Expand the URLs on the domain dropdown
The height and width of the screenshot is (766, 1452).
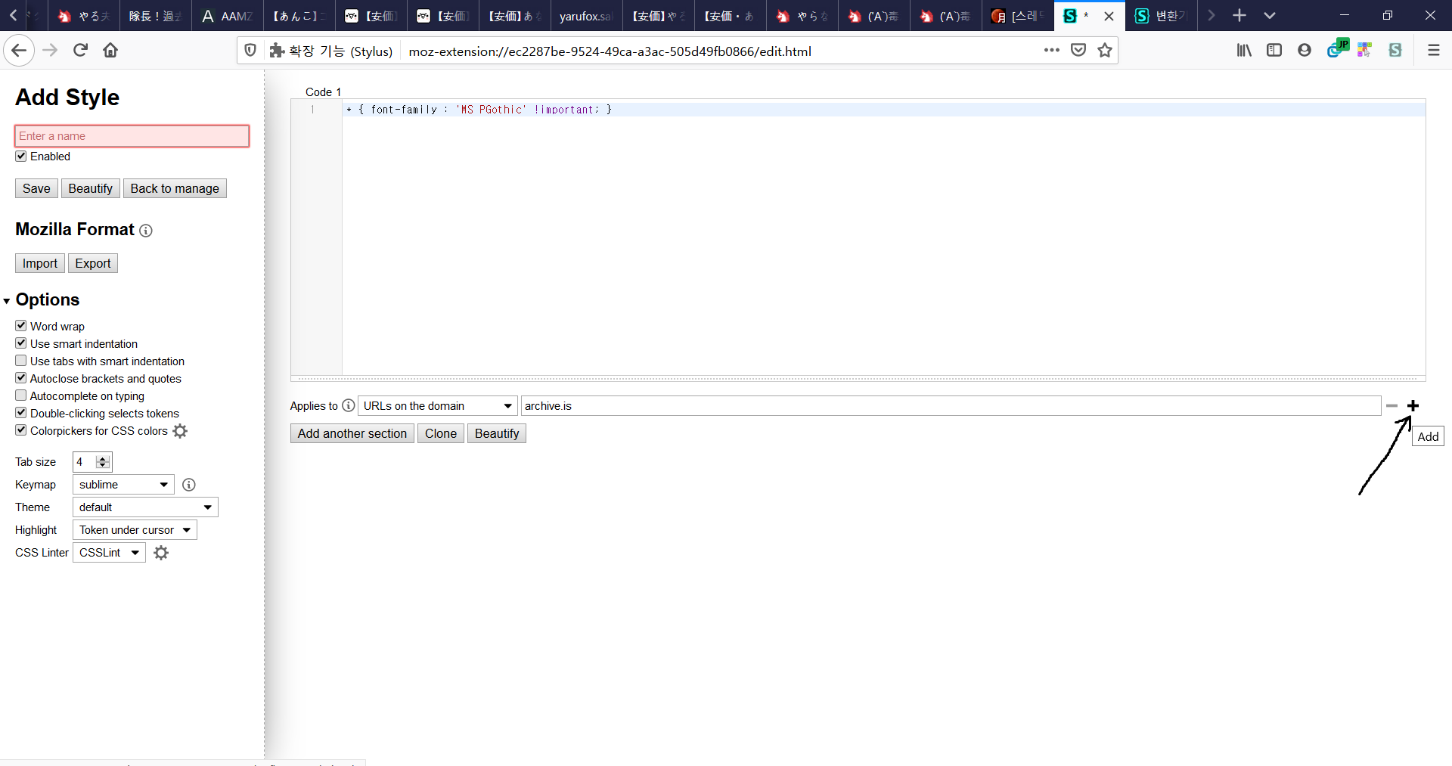coord(437,406)
